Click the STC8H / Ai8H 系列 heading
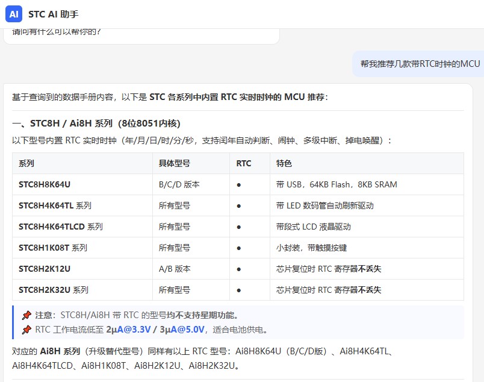Image resolution: width=484 pixels, height=382 pixels. [x=96, y=124]
